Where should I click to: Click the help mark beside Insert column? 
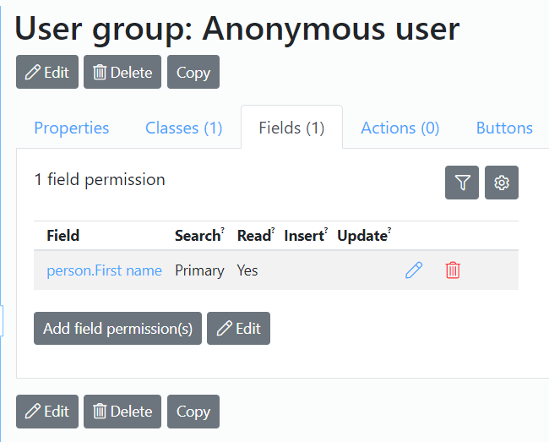click(326, 229)
